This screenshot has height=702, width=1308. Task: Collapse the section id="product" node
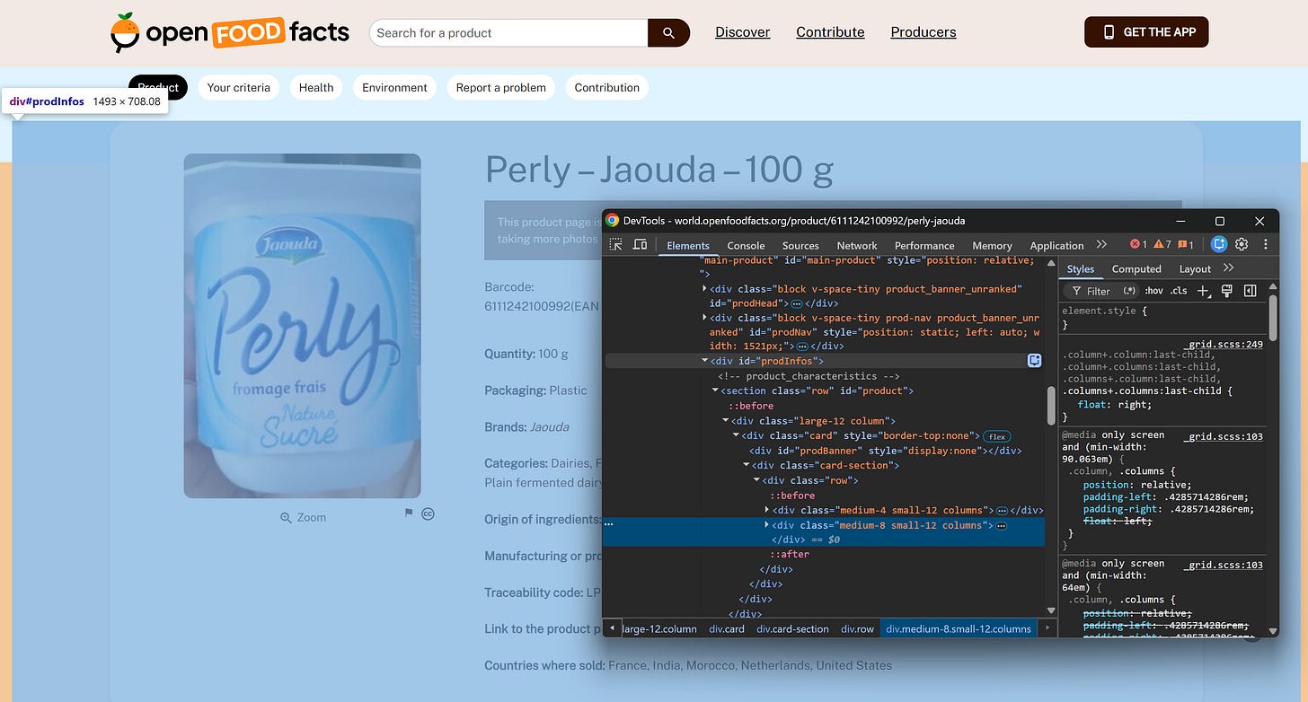(x=715, y=390)
